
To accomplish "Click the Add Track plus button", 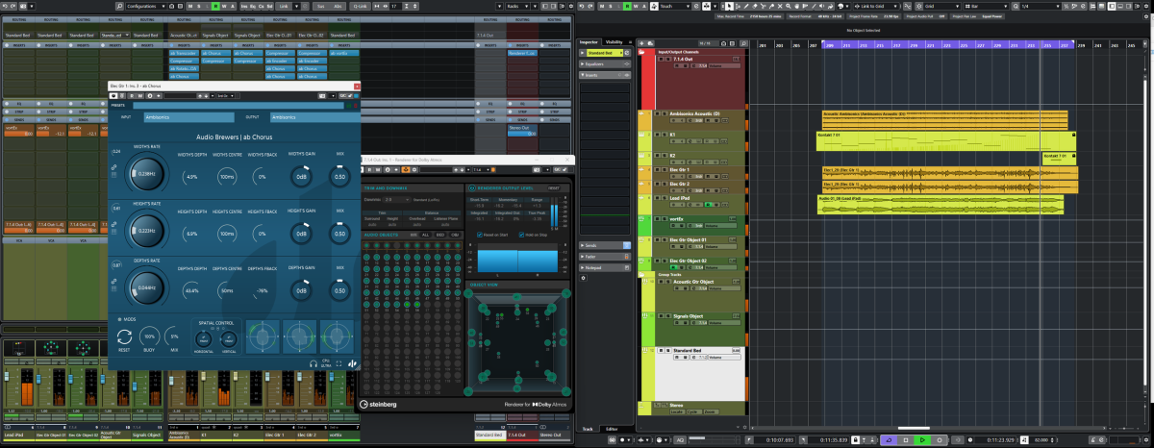I will click(641, 43).
